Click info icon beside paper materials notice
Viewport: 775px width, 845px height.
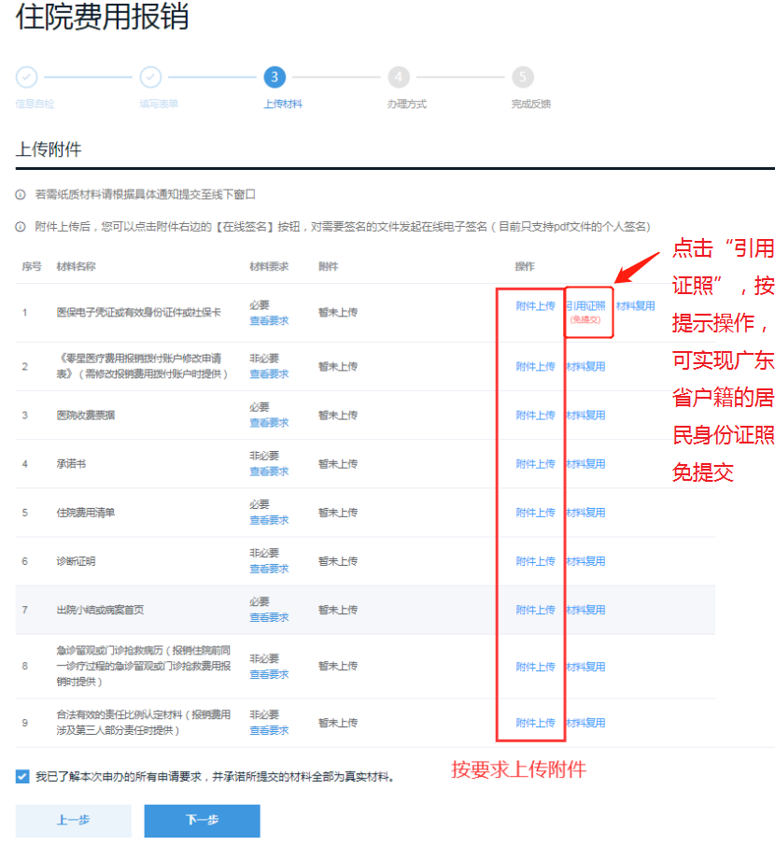[x=21, y=195]
